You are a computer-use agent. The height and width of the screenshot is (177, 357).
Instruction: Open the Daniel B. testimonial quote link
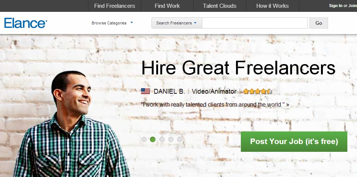pyautogui.click(x=215, y=105)
